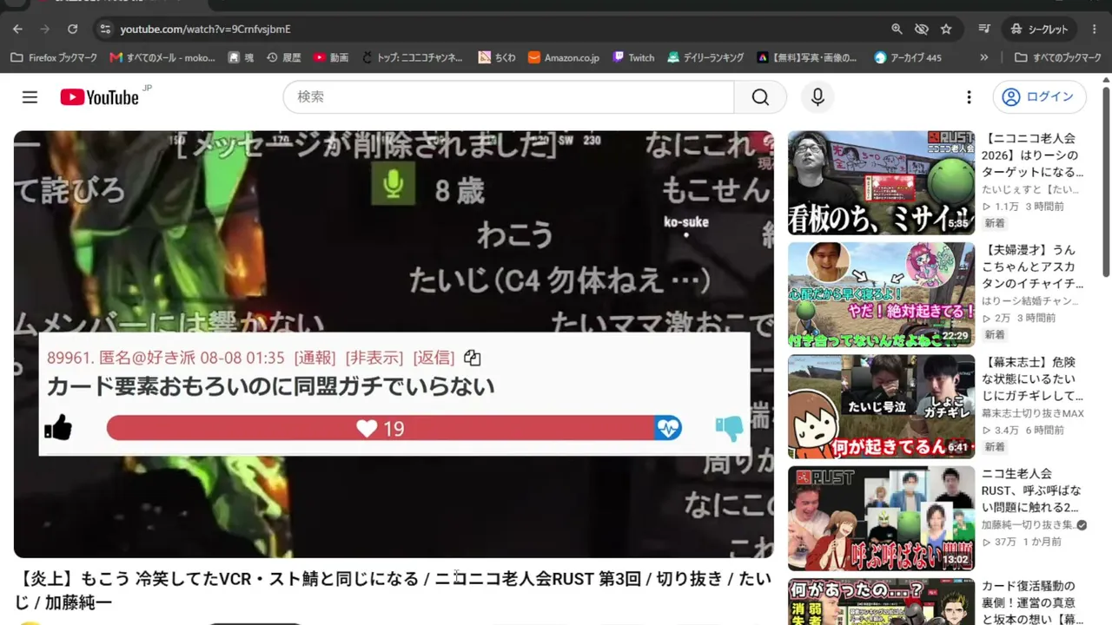
Task: Open thumbnail for 看板のち、ミサイル video
Action: pos(881,182)
